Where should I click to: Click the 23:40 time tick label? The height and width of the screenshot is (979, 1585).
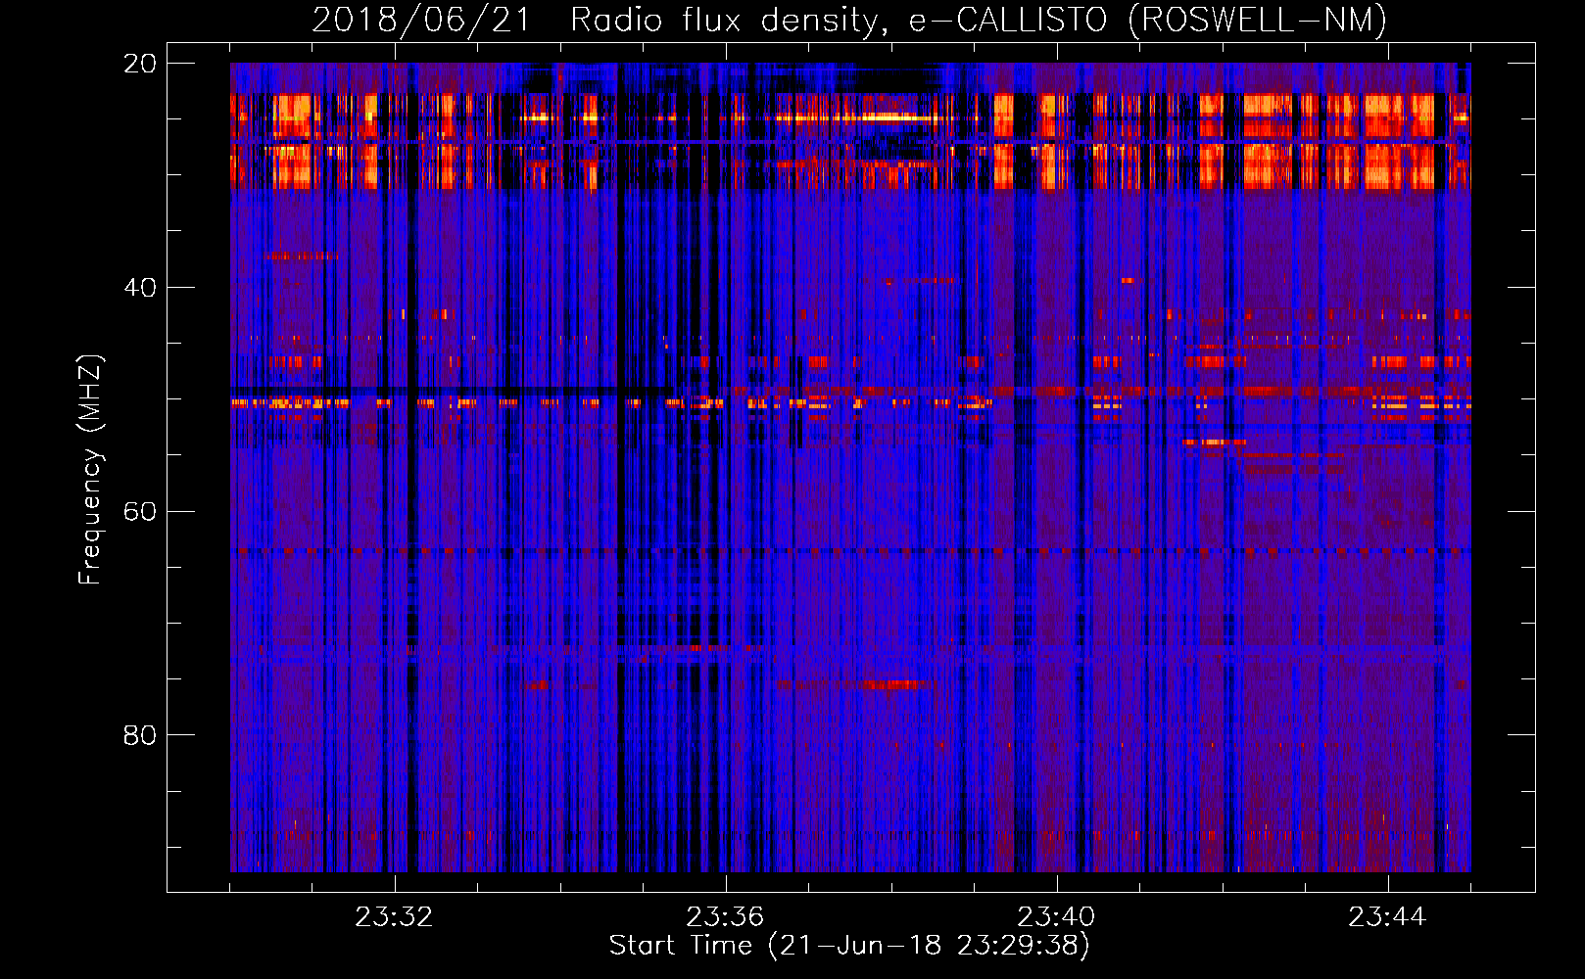pos(1056,917)
